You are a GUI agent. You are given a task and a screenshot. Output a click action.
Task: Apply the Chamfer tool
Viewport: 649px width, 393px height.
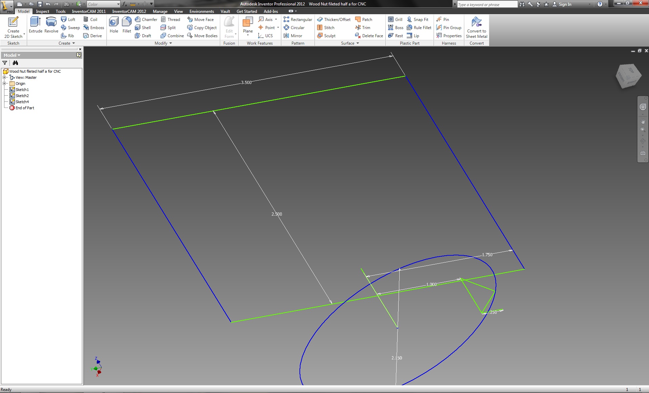(146, 19)
